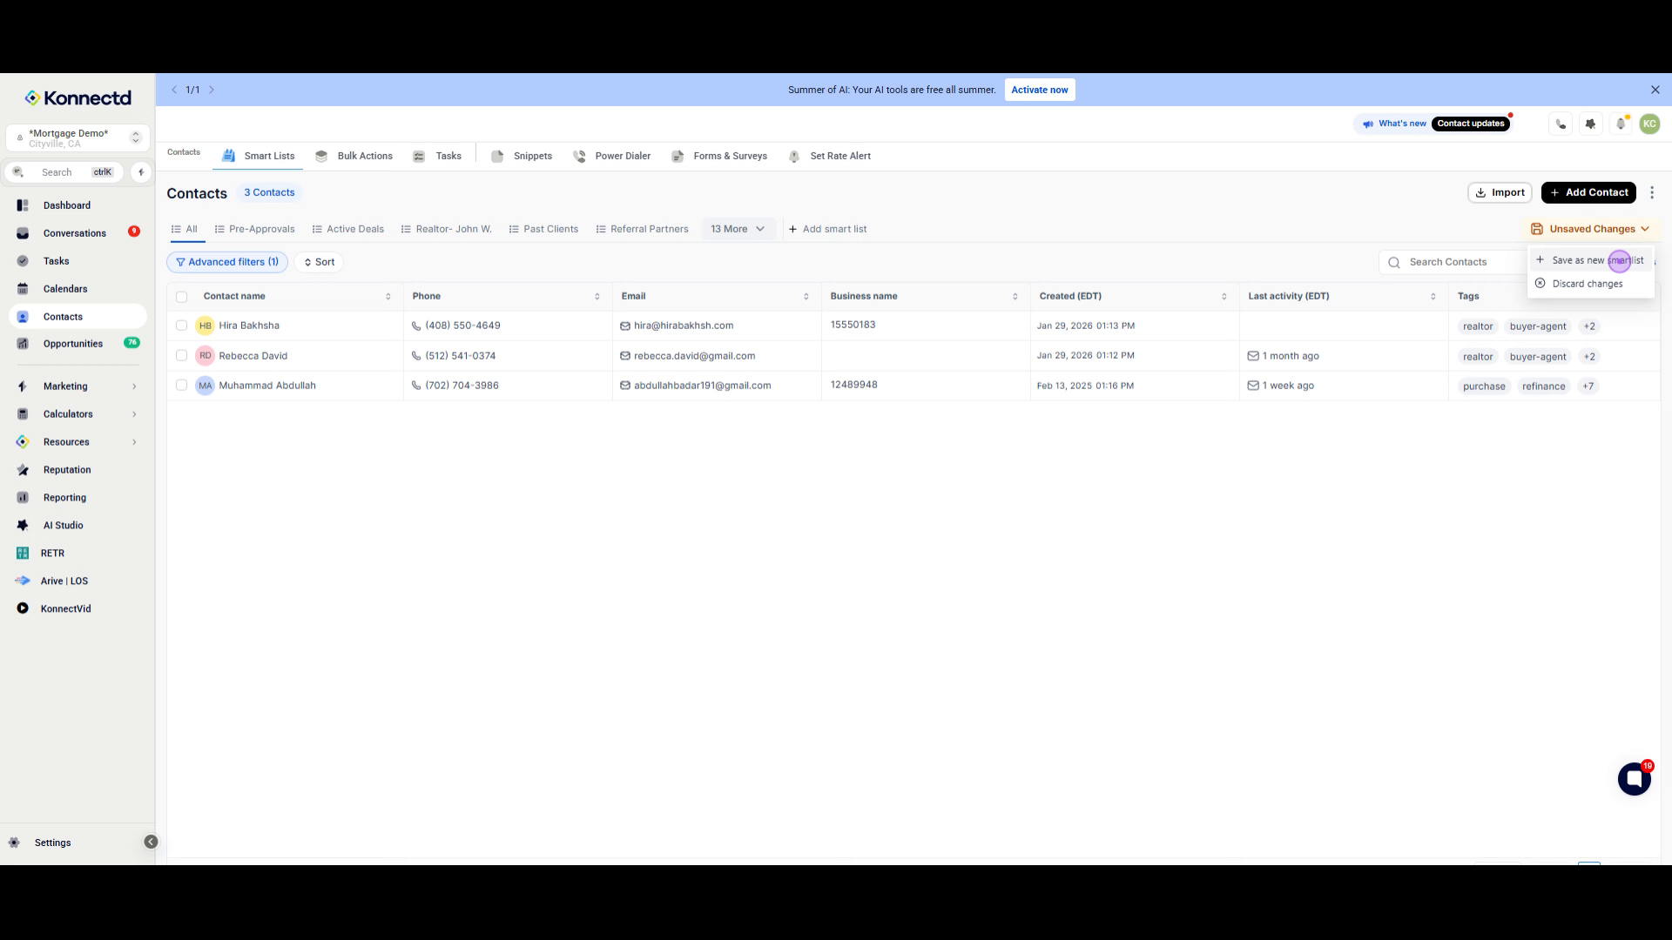Open the phone dialer icon in header

click(x=1561, y=124)
